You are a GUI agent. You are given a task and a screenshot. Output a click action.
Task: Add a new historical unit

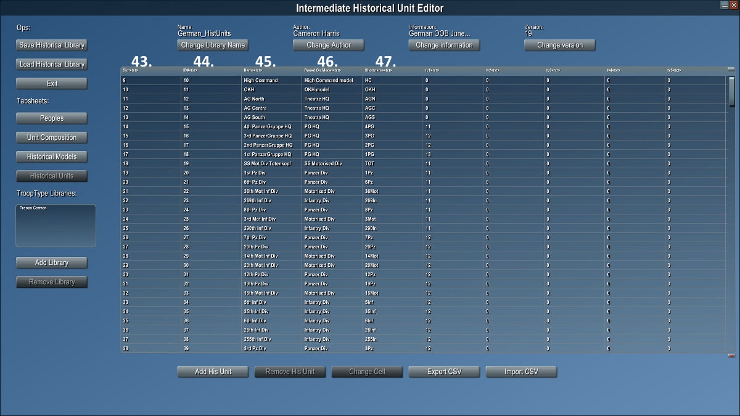click(x=213, y=372)
